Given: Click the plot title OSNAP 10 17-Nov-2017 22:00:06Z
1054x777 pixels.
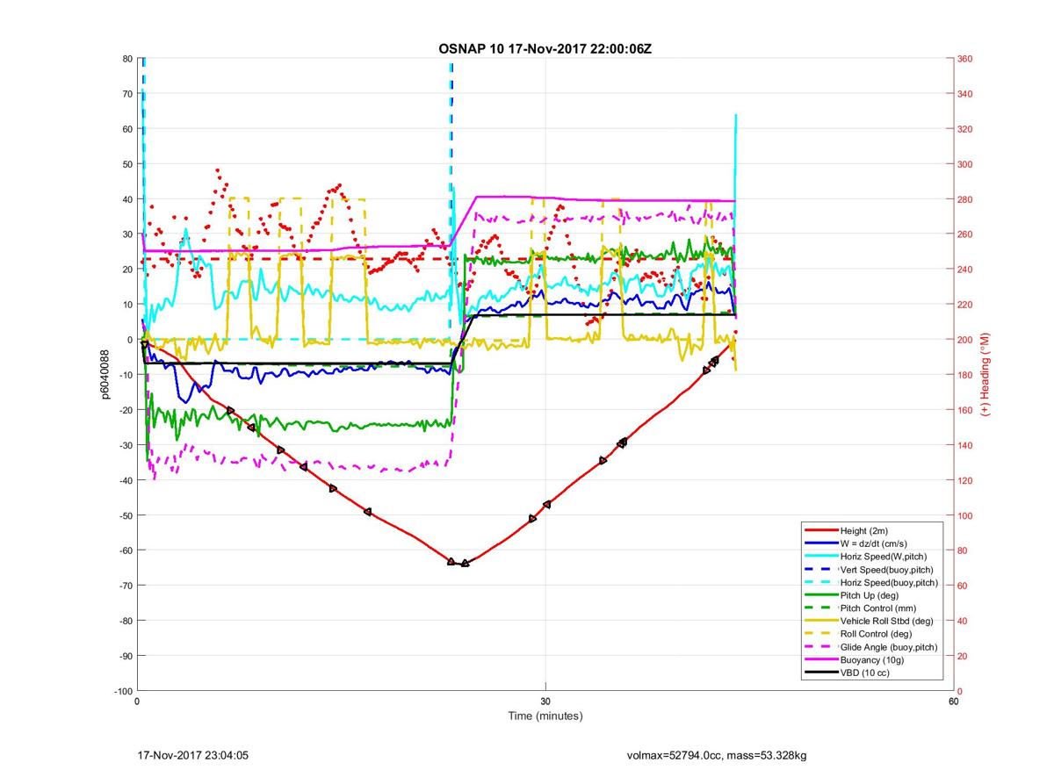Looking at the screenshot, I should point(545,48).
